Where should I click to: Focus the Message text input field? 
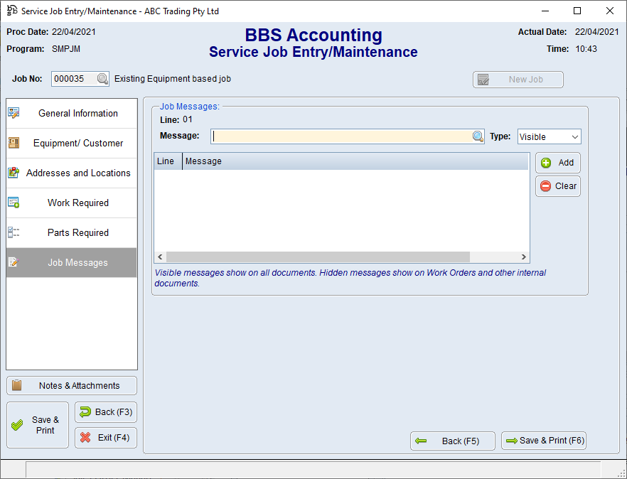click(341, 136)
